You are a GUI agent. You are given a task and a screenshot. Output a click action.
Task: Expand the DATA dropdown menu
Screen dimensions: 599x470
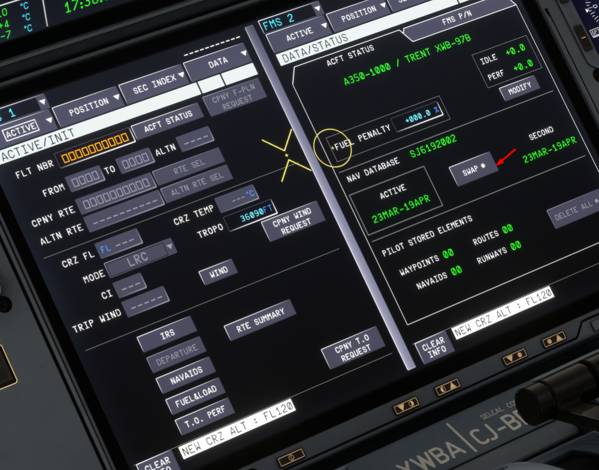217,61
